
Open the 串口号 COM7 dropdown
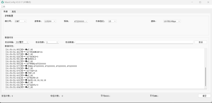point(20,21)
